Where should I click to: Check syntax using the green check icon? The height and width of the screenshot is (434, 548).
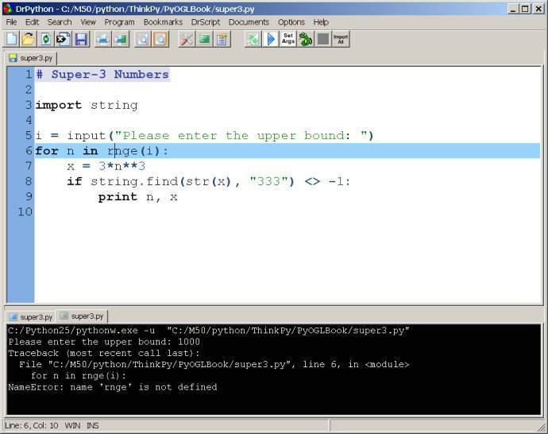(x=253, y=39)
